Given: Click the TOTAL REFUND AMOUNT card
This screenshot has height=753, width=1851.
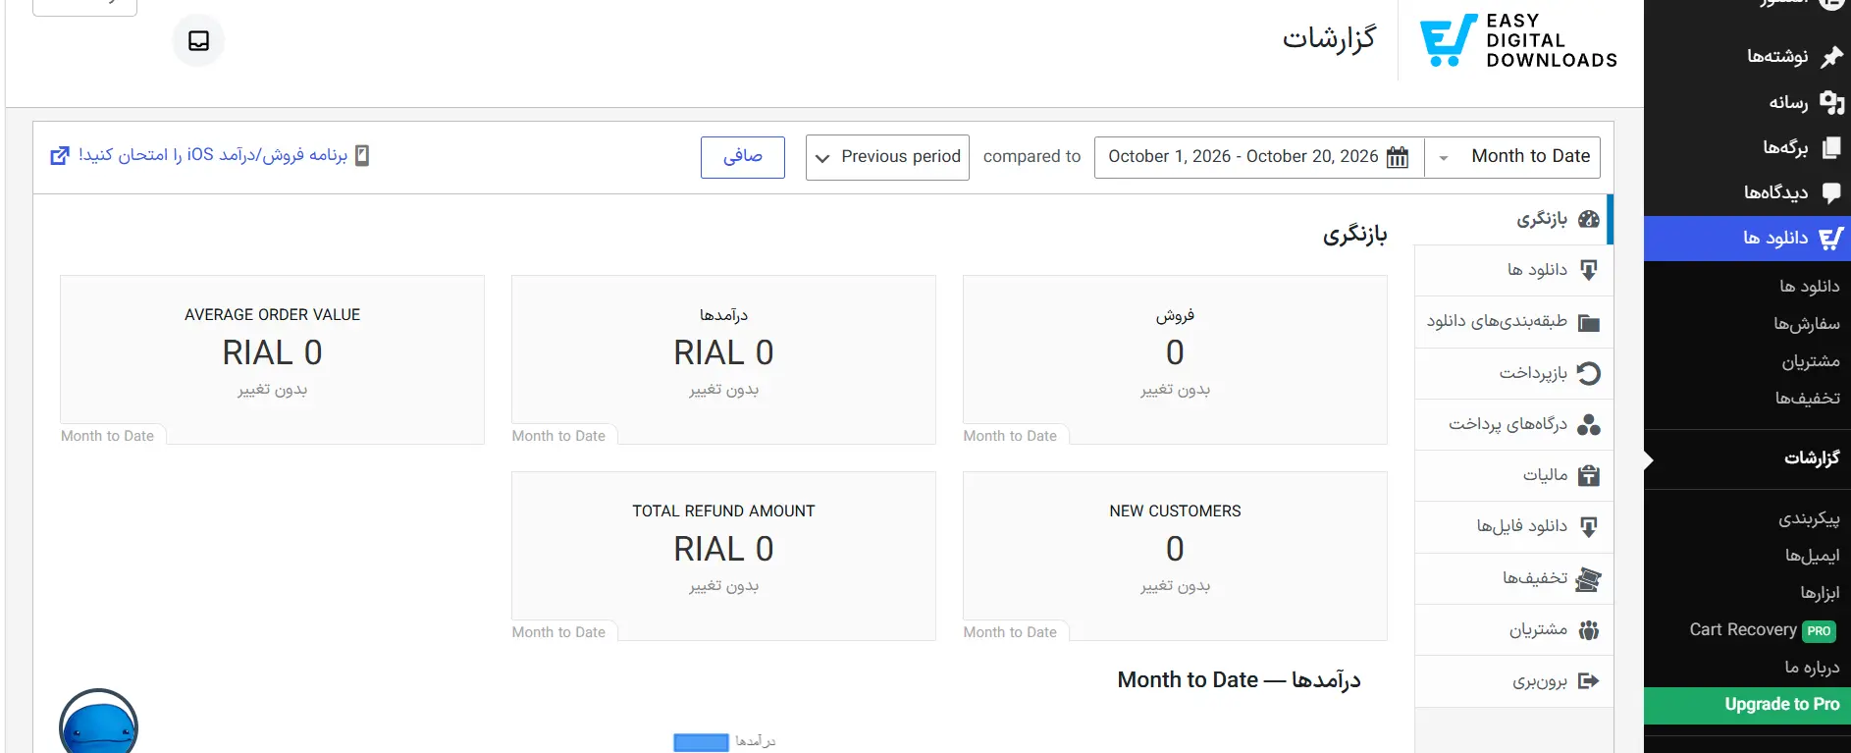Looking at the screenshot, I should (723, 556).
